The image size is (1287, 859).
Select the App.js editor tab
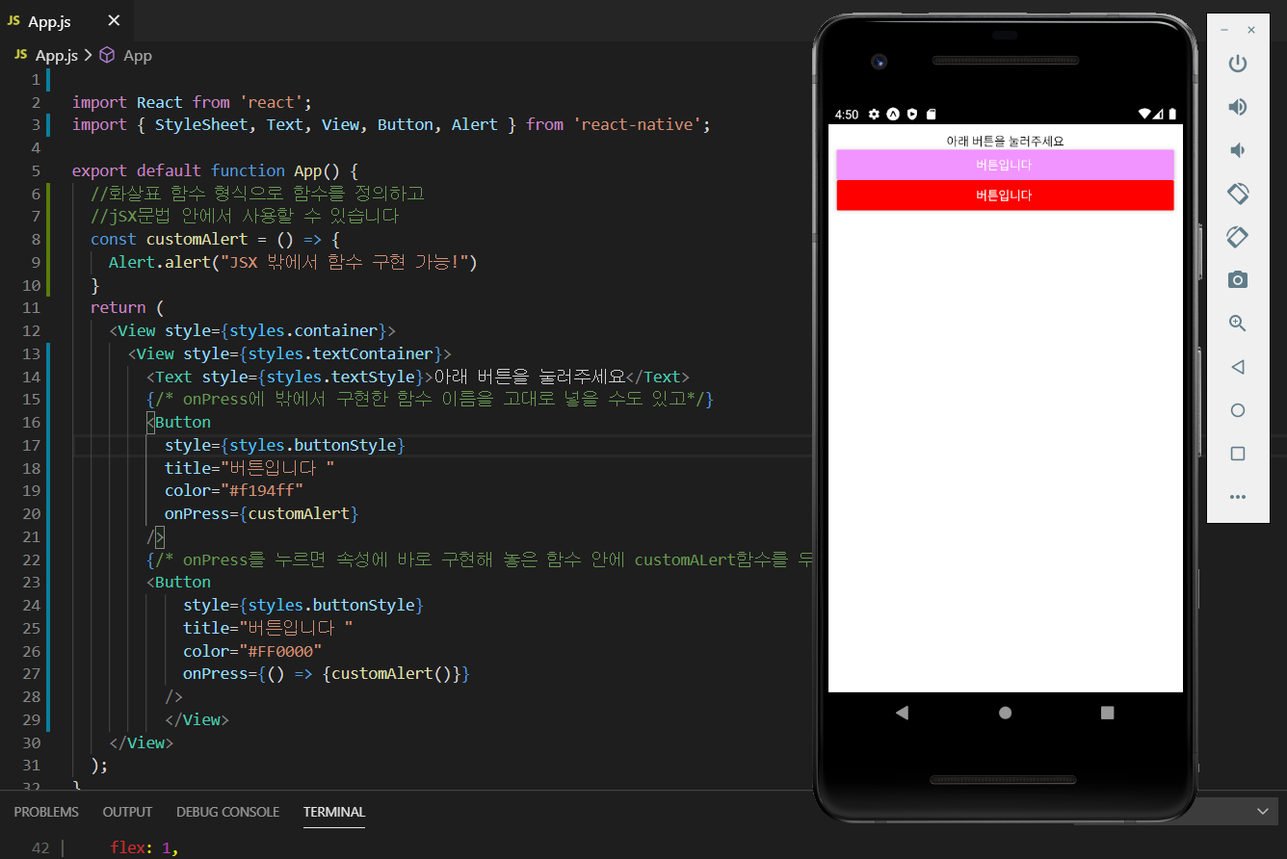pos(66,20)
